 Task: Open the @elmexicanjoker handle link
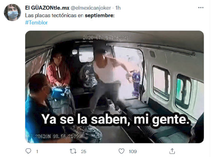click(91, 8)
